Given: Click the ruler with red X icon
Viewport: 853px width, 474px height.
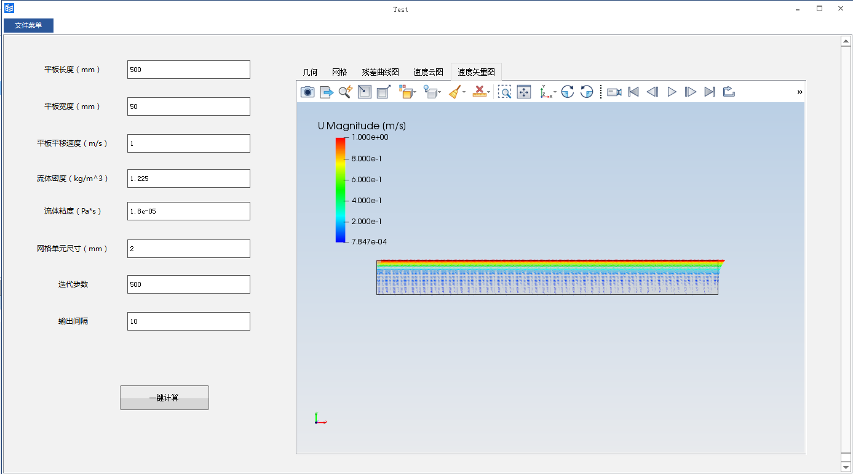Looking at the screenshot, I should (x=479, y=92).
